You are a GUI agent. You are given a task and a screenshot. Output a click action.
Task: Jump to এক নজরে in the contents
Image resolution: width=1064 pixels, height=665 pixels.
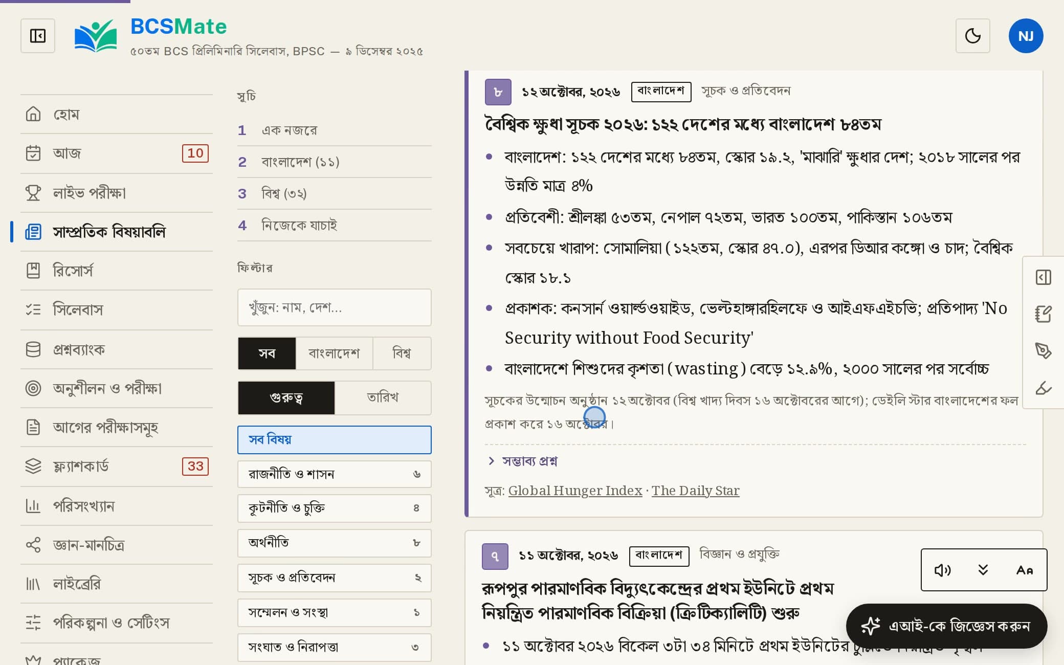(335, 130)
